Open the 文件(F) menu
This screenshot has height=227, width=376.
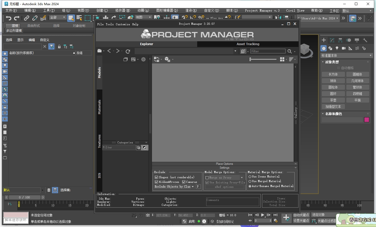pyautogui.click(x=11, y=11)
